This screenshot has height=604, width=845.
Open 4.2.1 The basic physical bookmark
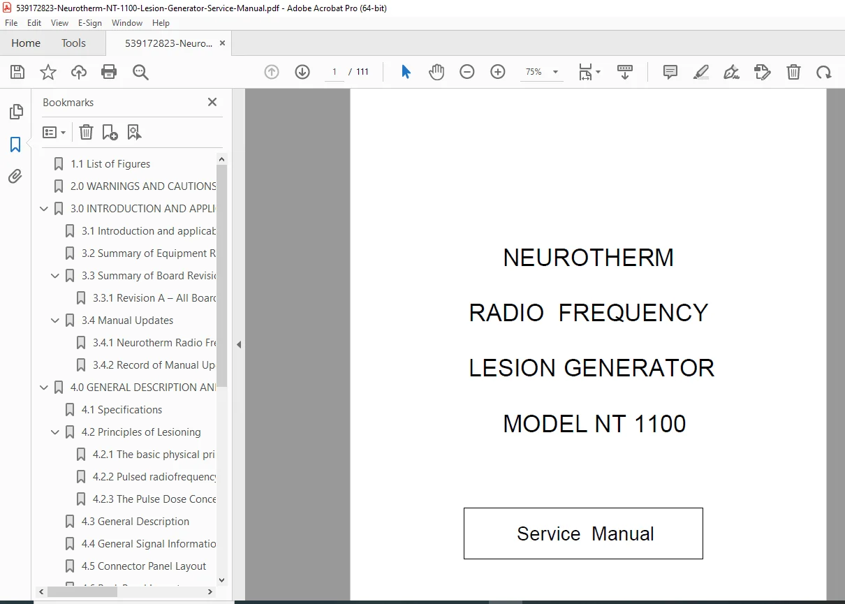tap(154, 455)
